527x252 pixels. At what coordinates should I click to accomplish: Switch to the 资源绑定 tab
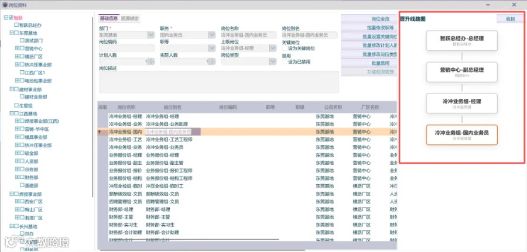pos(130,19)
